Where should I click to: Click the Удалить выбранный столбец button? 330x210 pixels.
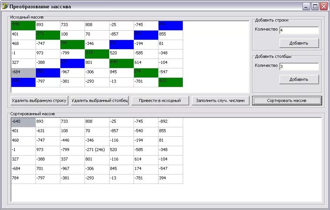point(100,101)
